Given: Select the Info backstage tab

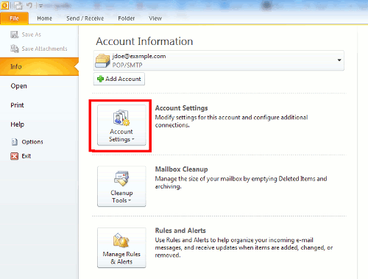Looking at the screenshot, I should [39, 66].
